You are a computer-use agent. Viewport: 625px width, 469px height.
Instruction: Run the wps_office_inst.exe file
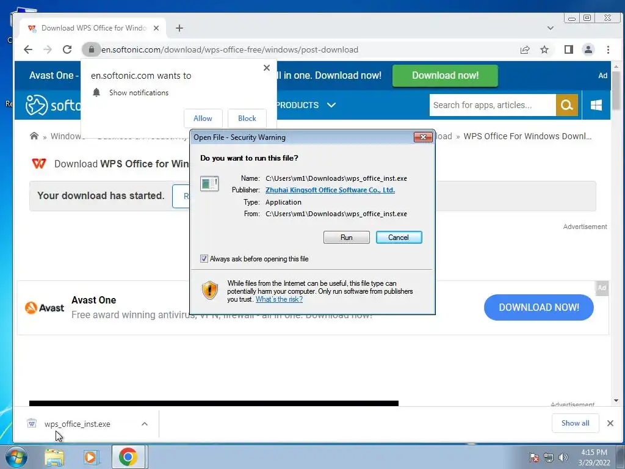[x=347, y=238]
